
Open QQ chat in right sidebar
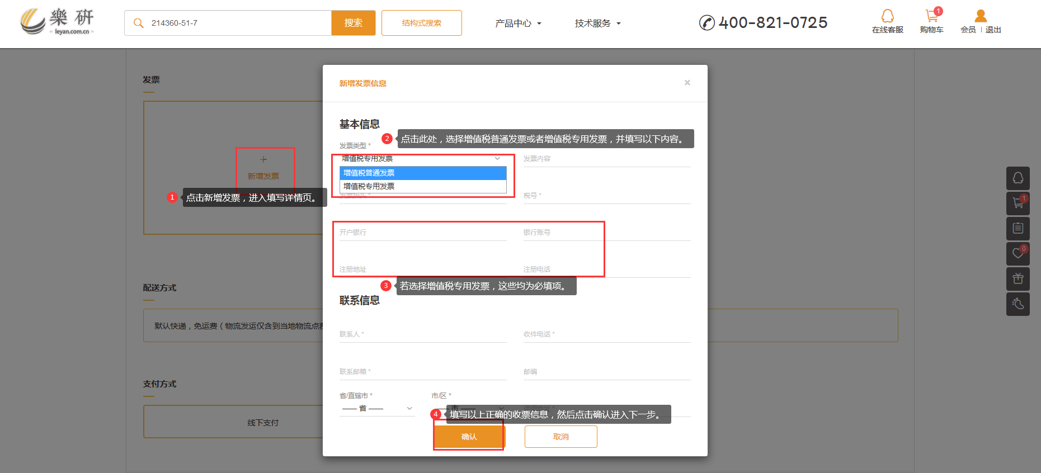(x=1018, y=178)
